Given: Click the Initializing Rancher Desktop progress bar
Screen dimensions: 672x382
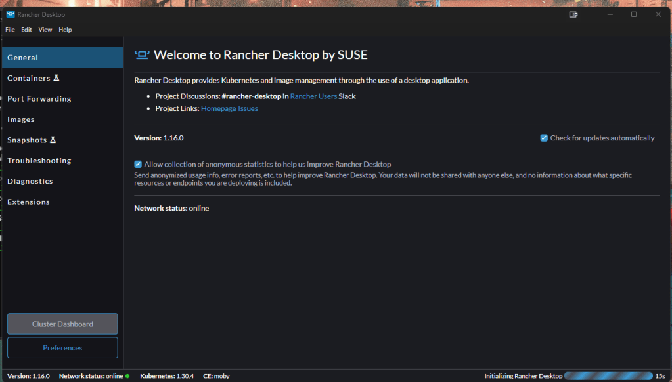Looking at the screenshot, I should pos(608,376).
